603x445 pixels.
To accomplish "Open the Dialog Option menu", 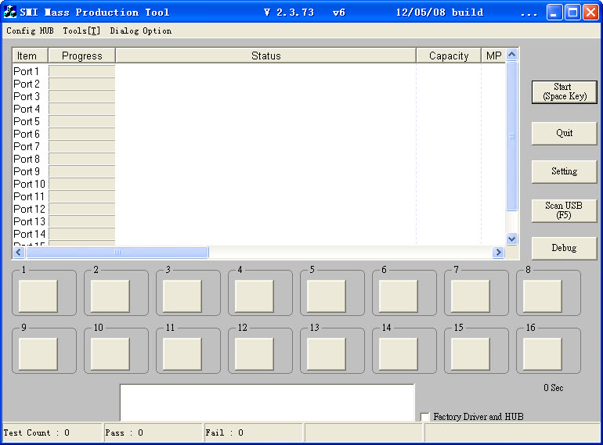I will coord(141,31).
